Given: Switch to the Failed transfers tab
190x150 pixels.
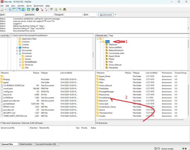Looking at the screenshot, I should point(26,144).
